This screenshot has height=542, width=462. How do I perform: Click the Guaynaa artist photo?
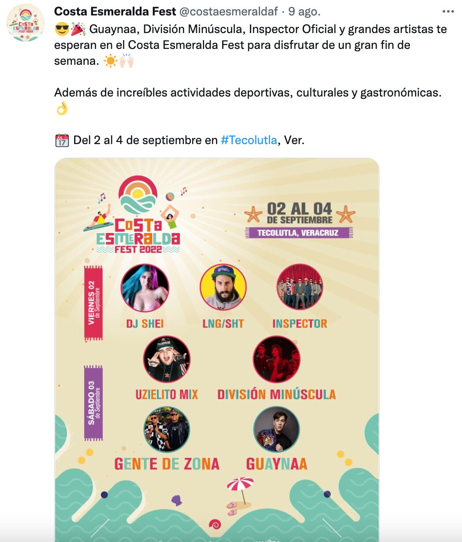point(276,430)
